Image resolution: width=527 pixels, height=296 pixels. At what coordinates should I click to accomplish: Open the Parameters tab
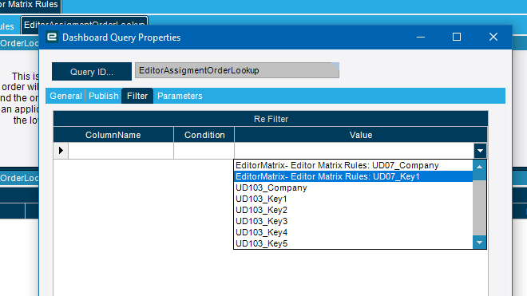point(180,96)
